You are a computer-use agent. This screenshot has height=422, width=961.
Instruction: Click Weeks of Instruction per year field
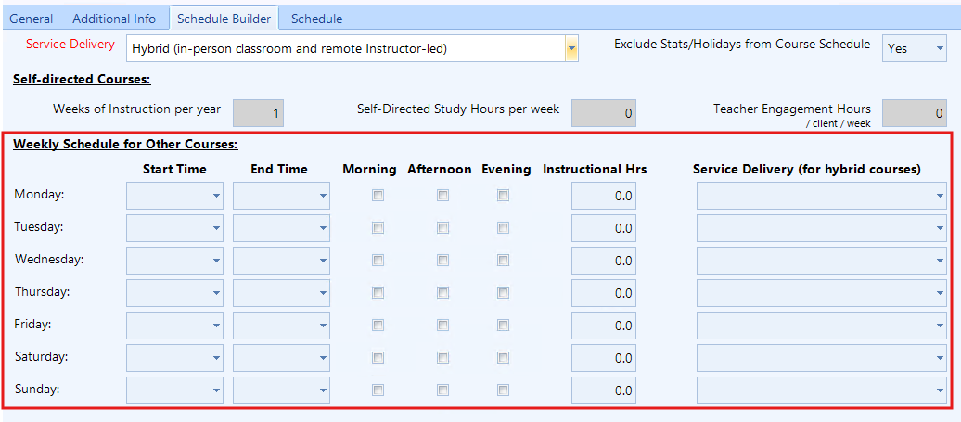point(258,113)
